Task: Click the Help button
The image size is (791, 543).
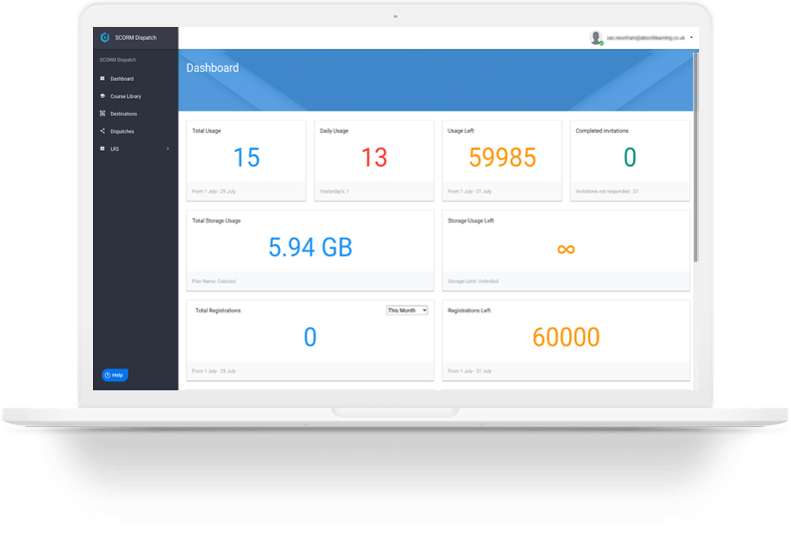Action: click(115, 375)
